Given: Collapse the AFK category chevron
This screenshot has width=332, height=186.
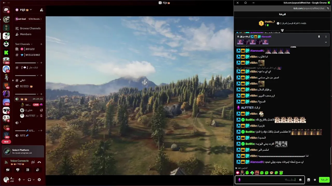Looking at the screenshot, I should pyautogui.click(x=39, y=131).
